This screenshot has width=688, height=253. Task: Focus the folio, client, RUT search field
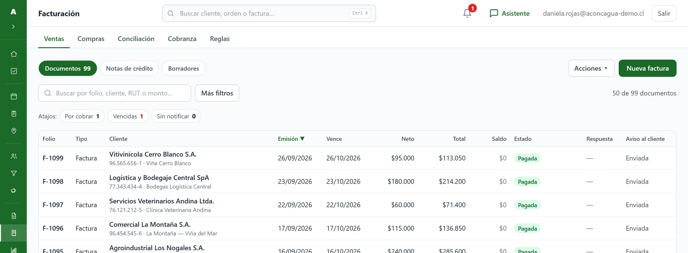(x=115, y=93)
